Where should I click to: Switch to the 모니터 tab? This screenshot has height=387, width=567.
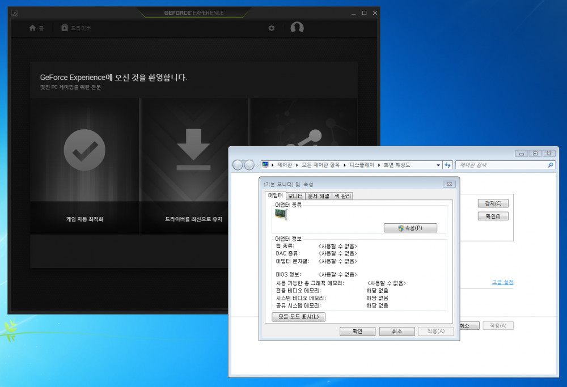click(x=295, y=196)
